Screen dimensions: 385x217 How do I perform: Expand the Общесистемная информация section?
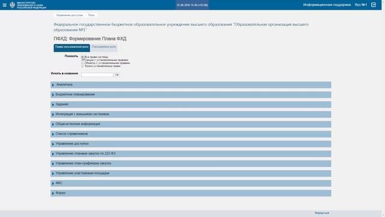pos(191,124)
